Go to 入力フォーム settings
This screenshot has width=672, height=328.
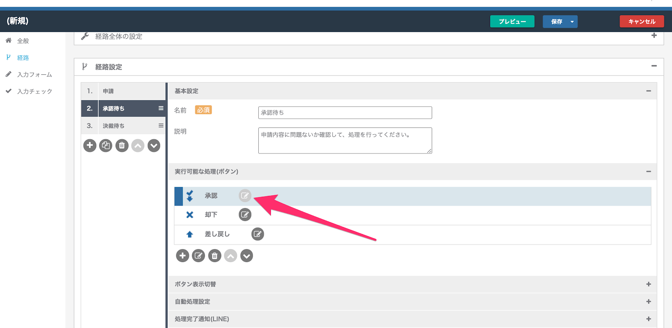pos(34,74)
